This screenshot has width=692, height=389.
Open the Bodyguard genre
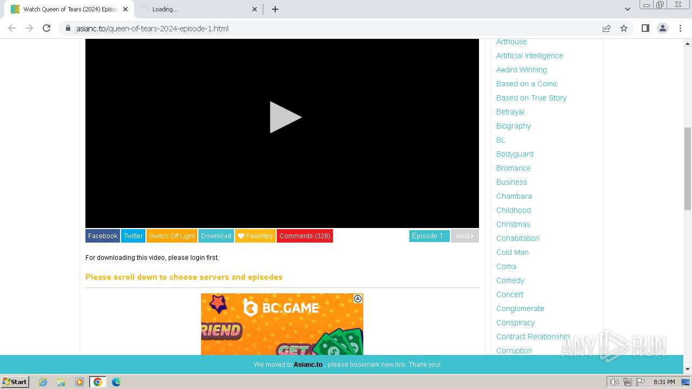coord(515,154)
